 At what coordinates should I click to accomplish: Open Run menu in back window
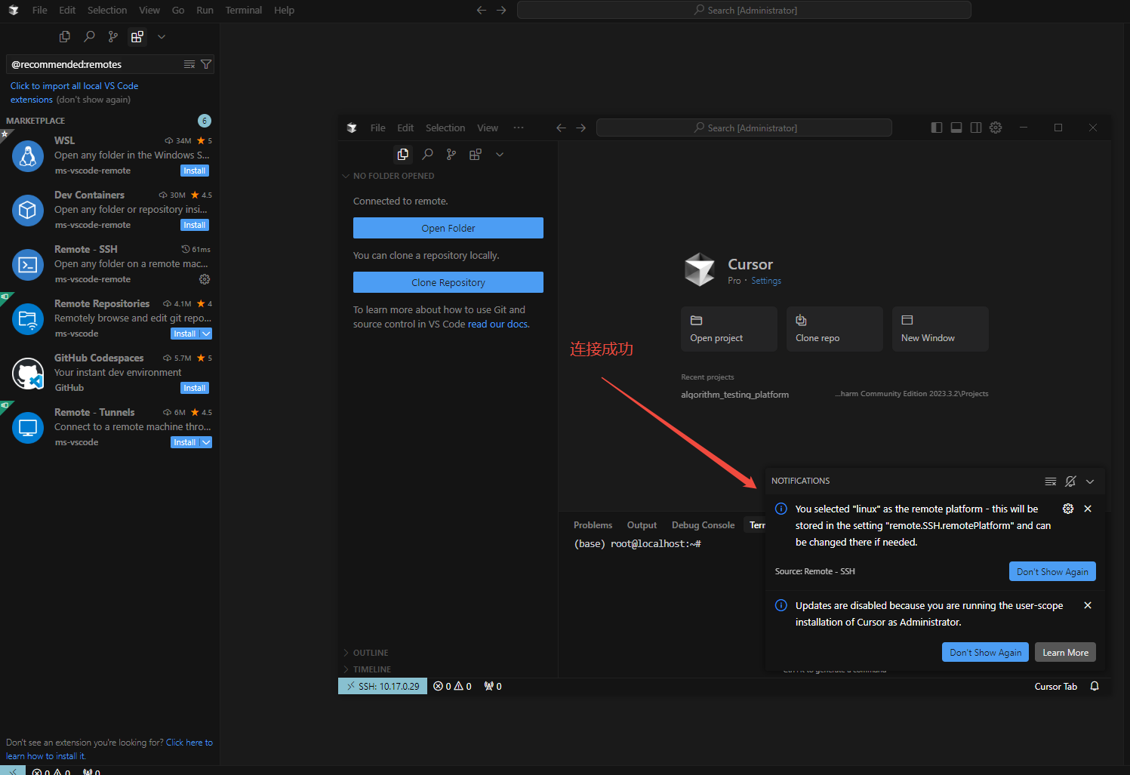205,10
